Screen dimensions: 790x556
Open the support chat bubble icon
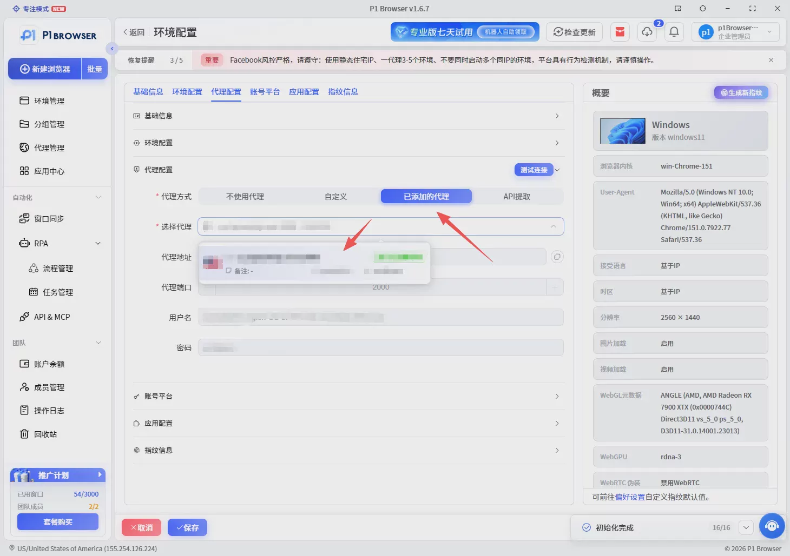[x=772, y=526]
